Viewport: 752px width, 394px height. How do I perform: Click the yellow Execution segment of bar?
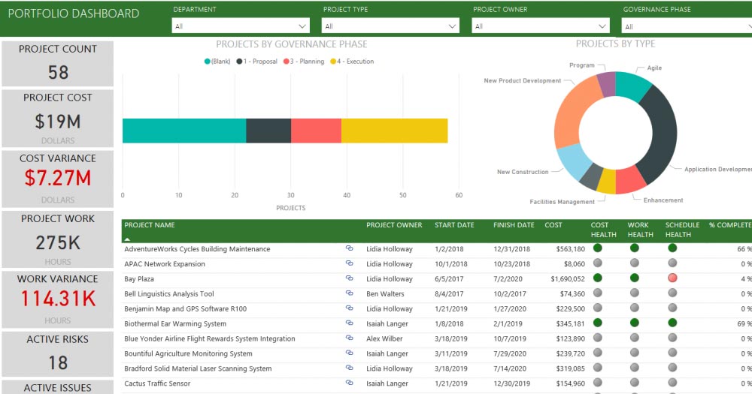coord(394,131)
